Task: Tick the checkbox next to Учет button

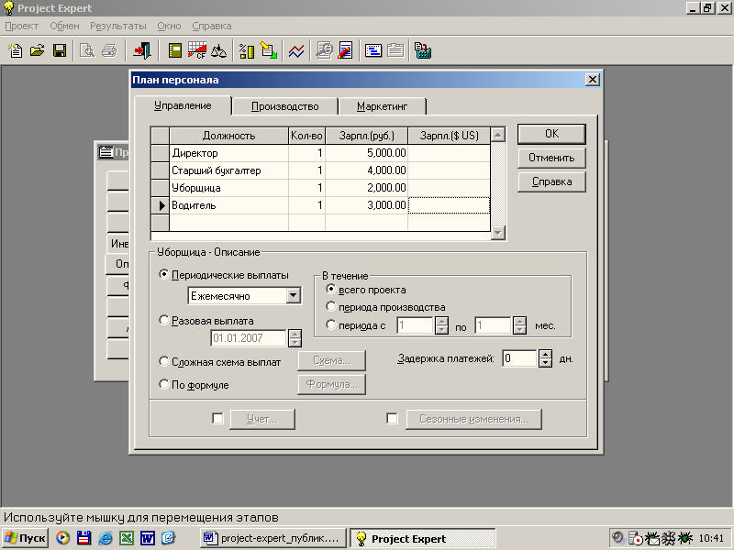Action: (x=217, y=418)
